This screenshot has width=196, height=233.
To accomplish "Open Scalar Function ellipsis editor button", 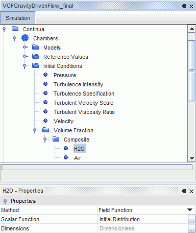I will [x=191, y=219].
